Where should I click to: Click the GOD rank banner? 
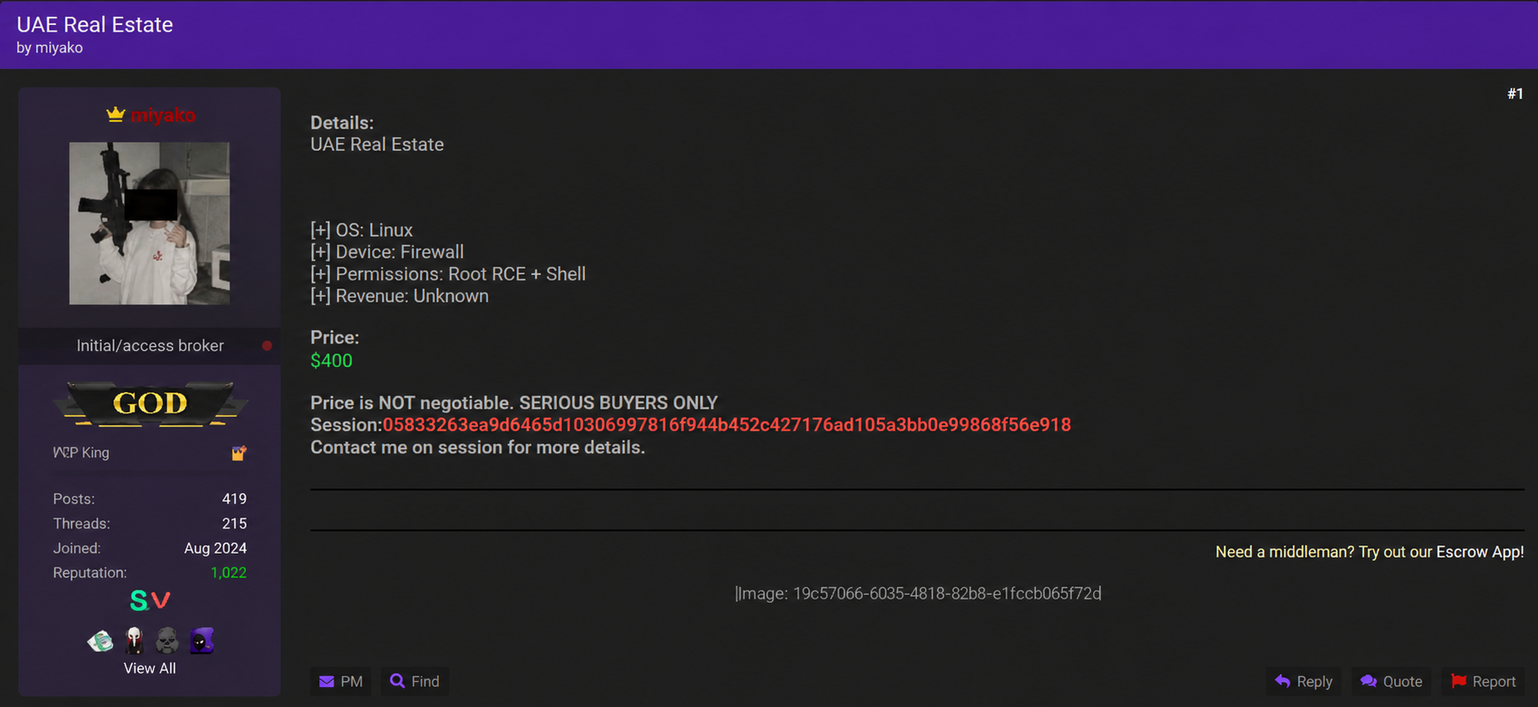click(150, 403)
